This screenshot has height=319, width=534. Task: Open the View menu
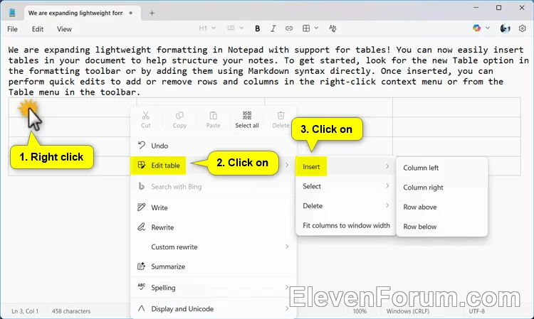pyautogui.click(x=64, y=29)
